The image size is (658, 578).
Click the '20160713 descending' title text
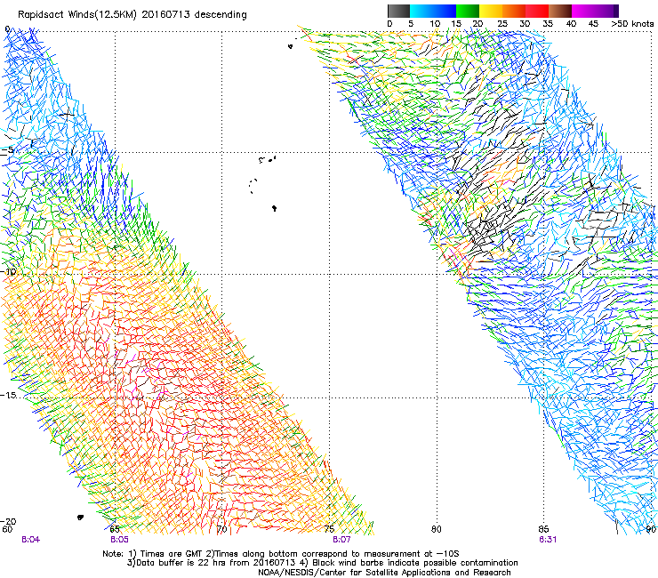tap(195, 14)
